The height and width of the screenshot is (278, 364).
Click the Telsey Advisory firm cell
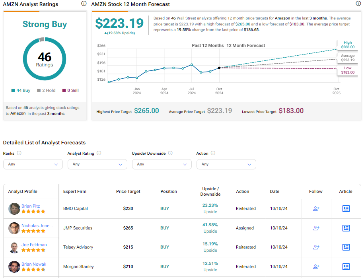78,247
